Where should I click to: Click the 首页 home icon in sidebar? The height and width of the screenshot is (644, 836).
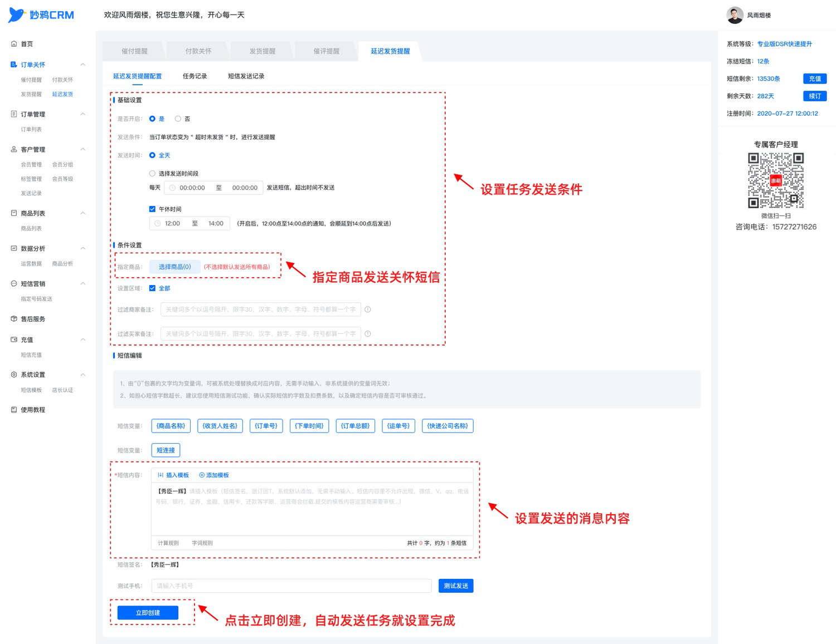tap(14, 44)
